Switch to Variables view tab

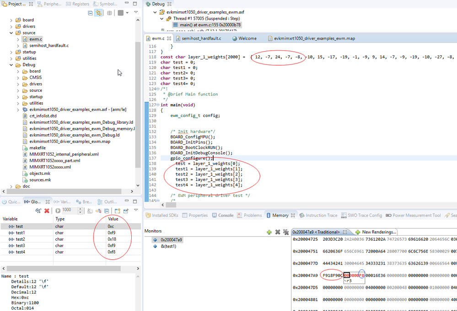click(62, 201)
